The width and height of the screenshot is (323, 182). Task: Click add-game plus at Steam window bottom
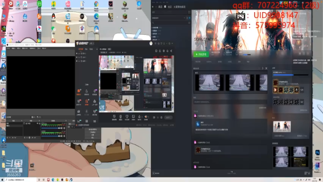point(153,173)
